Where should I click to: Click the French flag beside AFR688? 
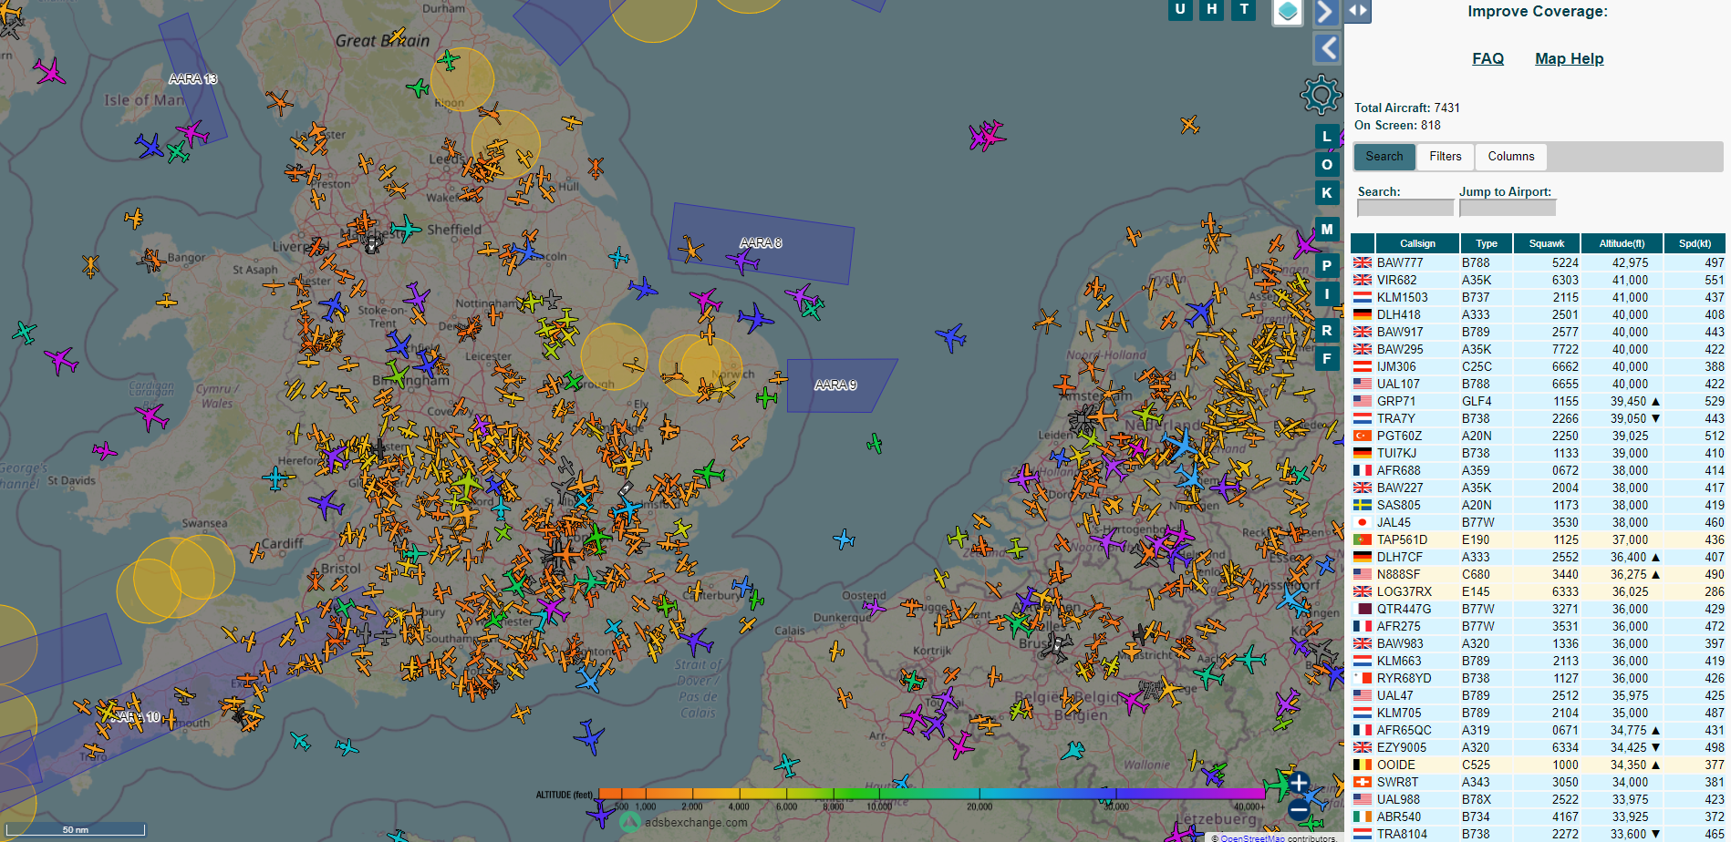pos(1363,470)
